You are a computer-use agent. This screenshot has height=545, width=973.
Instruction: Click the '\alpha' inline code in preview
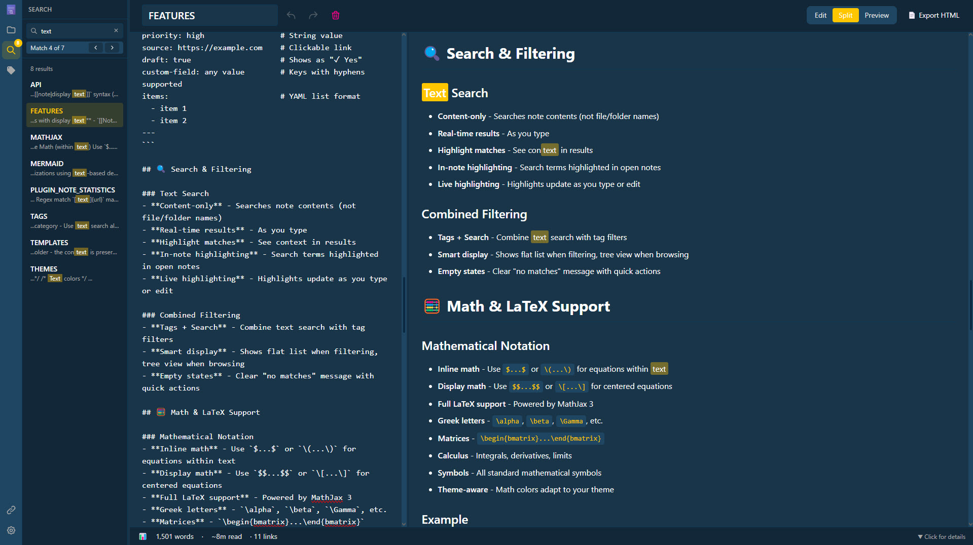click(x=507, y=421)
